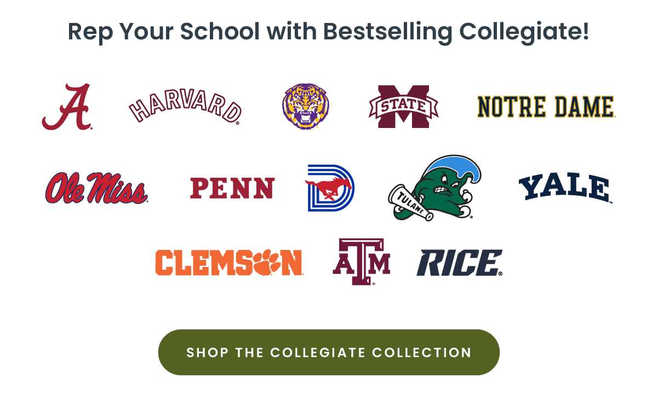The height and width of the screenshot is (408, 658).
Task: Choose the navy YALE wordmark
Action: 565,188
